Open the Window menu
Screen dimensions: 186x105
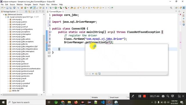pyautogui.click(x=54, y=5)
